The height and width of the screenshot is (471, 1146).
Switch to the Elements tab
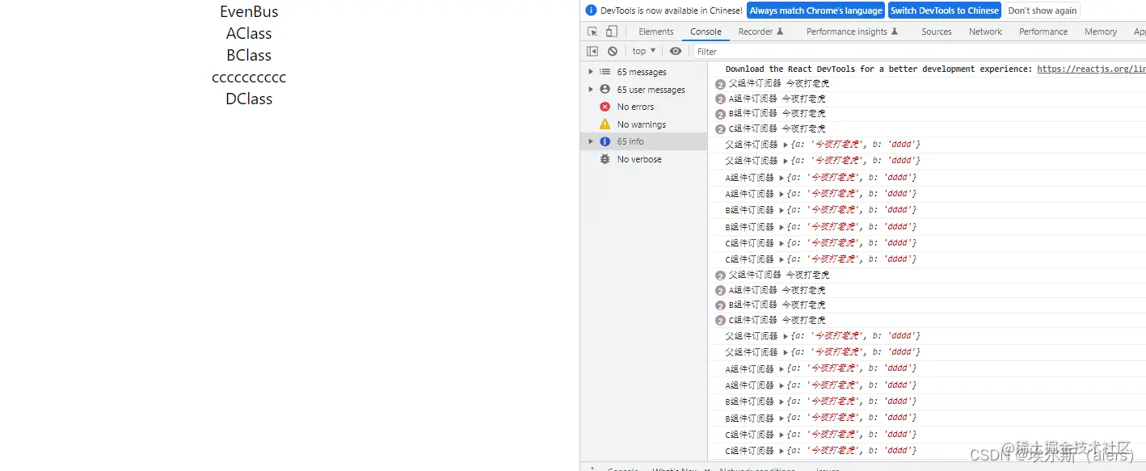(655, 31)
